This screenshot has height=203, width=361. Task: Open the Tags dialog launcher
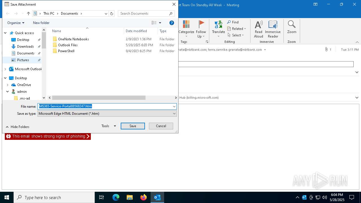[207, 42]
